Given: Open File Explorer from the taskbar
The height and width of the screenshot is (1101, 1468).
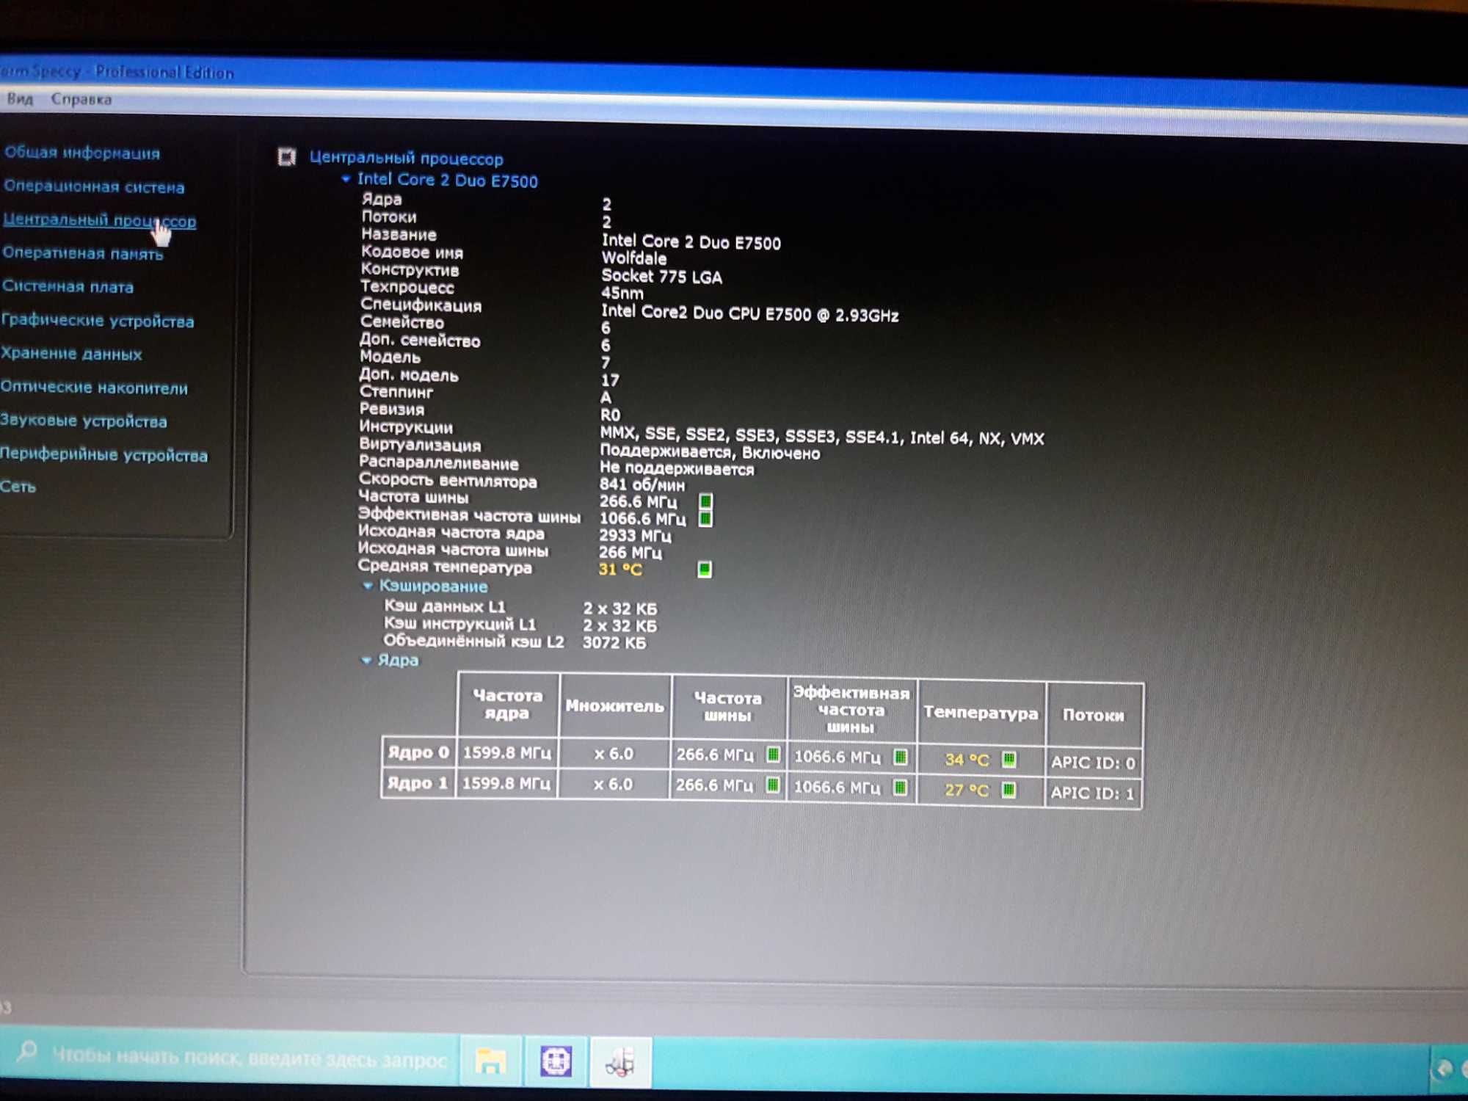Looking at the screenshot, I should pyautogui.click(x=490, y=1061).
